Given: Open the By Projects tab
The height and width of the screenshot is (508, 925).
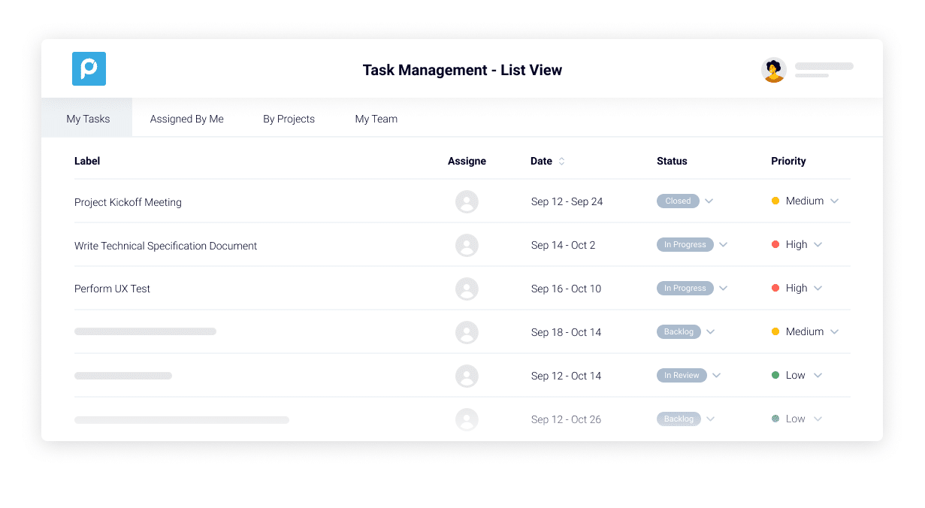Looking at the screenshot, I should (x=289, y=119).
